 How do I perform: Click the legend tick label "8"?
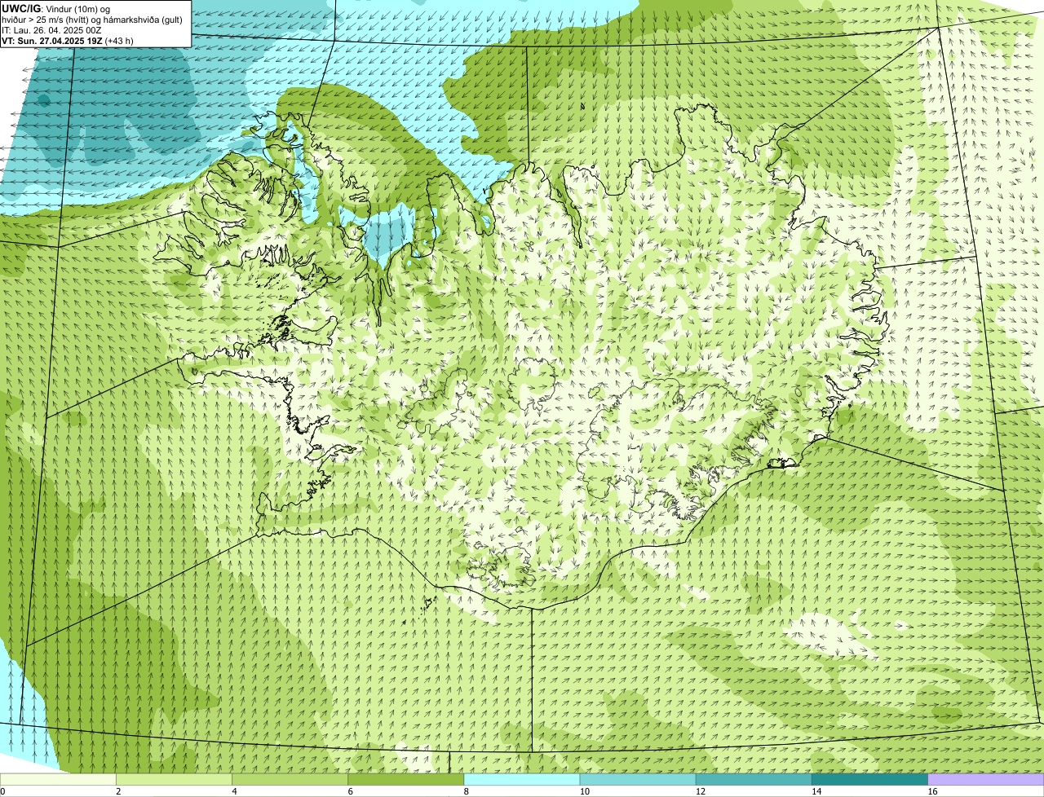[x=467, y=791]
